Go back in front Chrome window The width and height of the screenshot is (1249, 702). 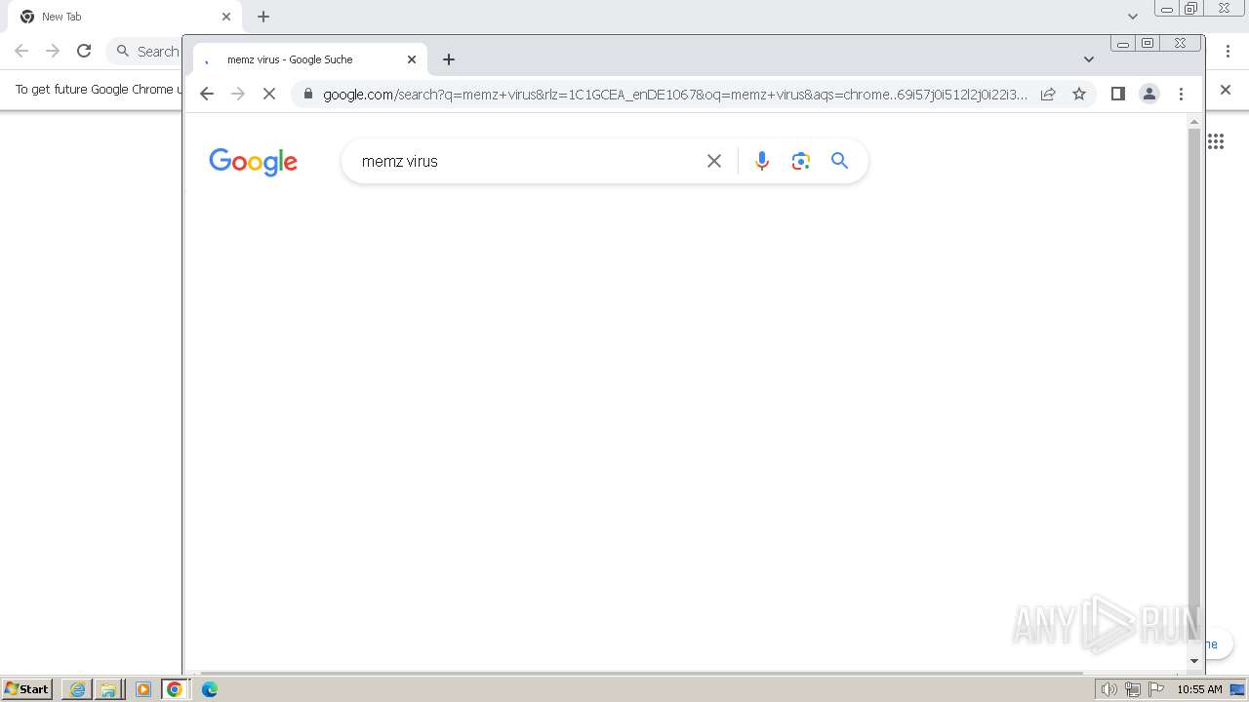click(206, 94)
